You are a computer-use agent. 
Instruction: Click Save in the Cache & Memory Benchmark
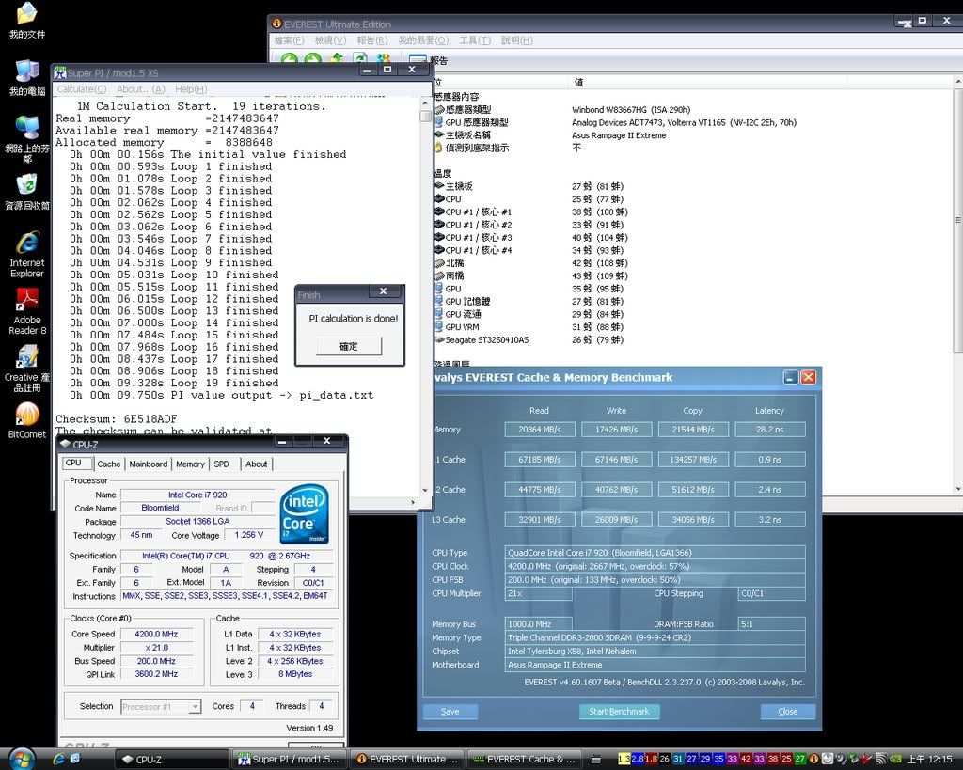coord(450,712)
